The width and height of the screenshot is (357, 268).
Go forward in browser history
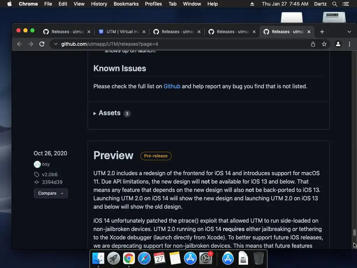(31, 44)
